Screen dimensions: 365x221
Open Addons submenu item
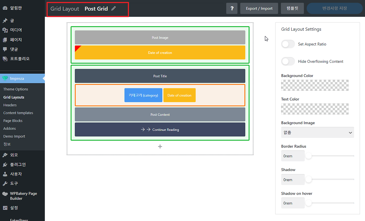coord(10,128)
